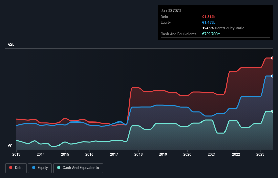Click the €0 y-axis label

pyautogui.click(x=10, y=146)
